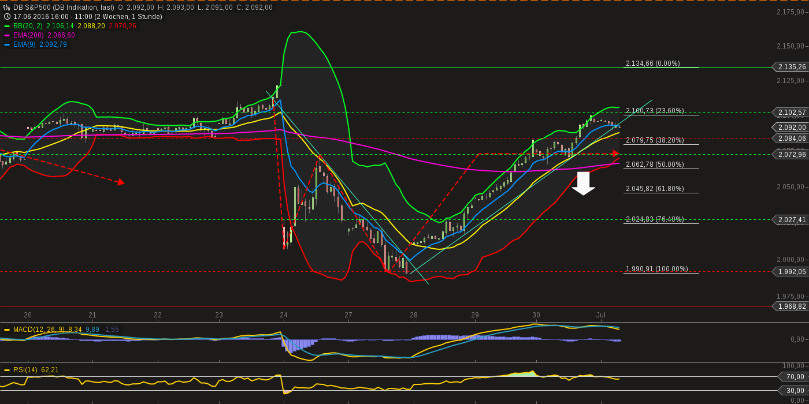Viewport: 809px width, 404px height.
Task: Click the price tag 1.992,05 on the axis
Action: coord(790,272)
